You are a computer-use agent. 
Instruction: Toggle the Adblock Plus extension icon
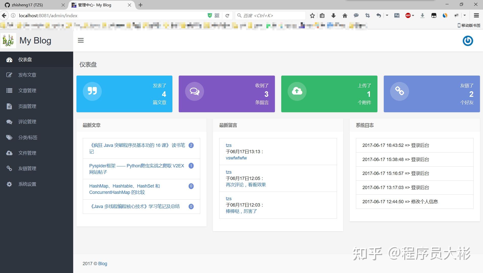click(408, 15)
